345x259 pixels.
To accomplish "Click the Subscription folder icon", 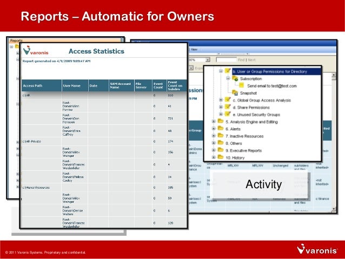I will [x=235, y=78].
